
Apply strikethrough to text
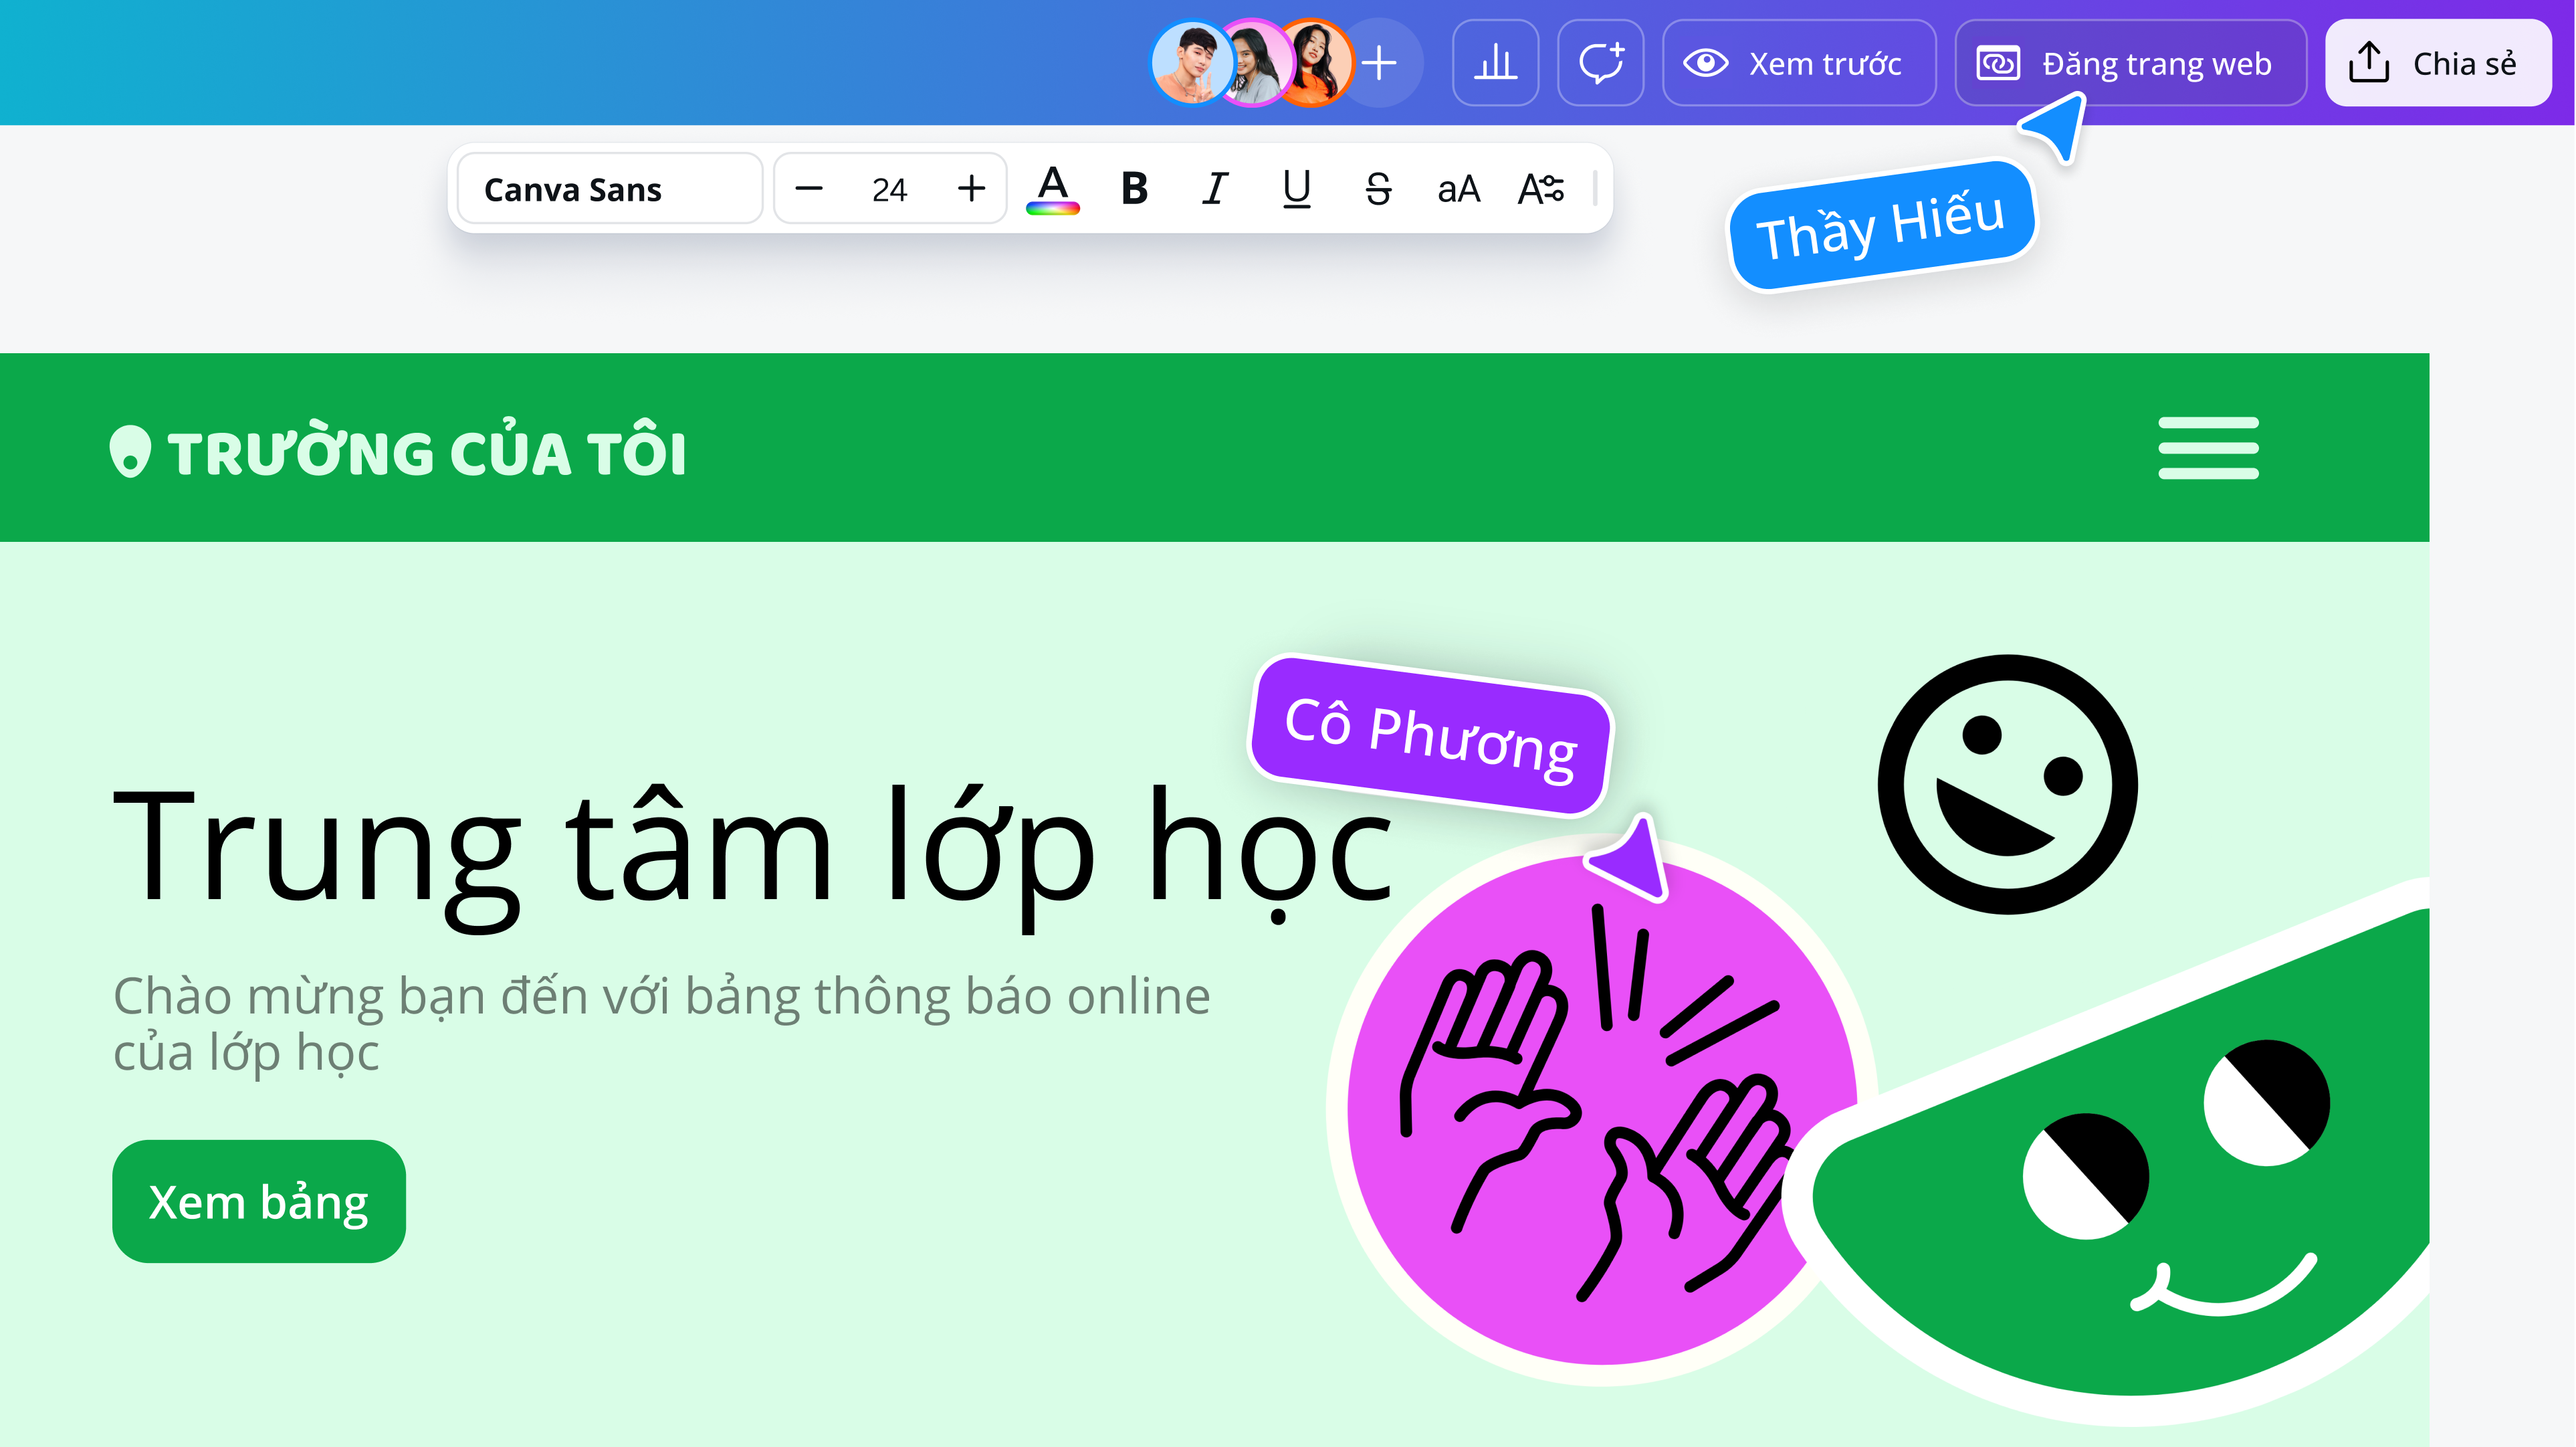pyautogui.click(x=1378, y=189)
